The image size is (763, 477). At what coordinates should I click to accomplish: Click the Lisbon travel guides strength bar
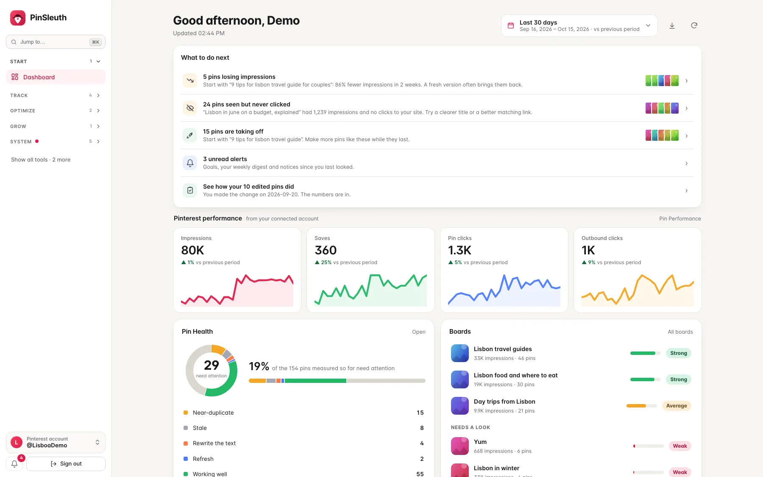point(645,353)
